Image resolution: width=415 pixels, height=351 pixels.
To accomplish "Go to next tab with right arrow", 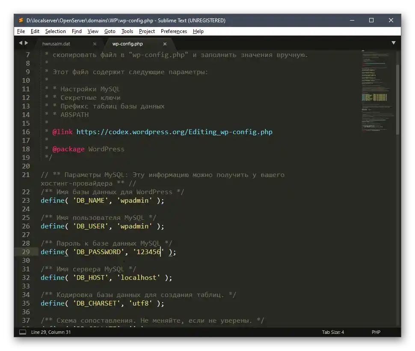I will tap(27, 43).
